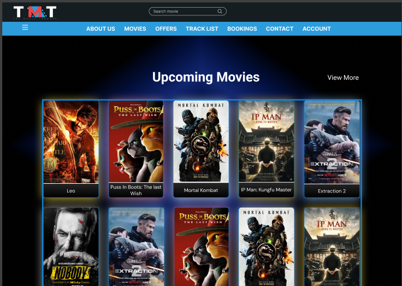402x286 pixels.
Task: Select TRACK LIST in navigation
Action: click(x=202, y=29)
